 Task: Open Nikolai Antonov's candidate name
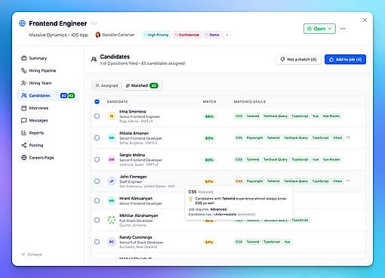(134, 133)
